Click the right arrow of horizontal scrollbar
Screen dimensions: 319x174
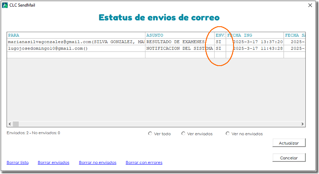click(302, 124)
